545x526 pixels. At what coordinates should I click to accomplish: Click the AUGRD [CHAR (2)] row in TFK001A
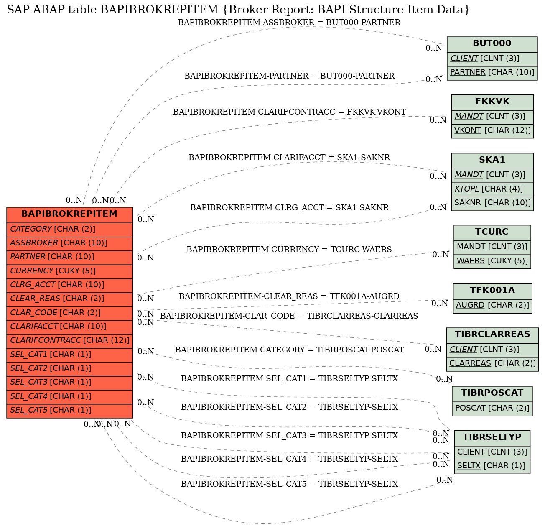(x=492, y=306)
